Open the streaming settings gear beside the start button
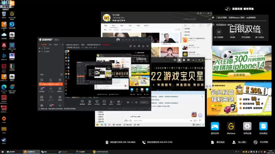The width and height of the screenshot is (275, 154). pyautogui.click(x=136, y=102)
